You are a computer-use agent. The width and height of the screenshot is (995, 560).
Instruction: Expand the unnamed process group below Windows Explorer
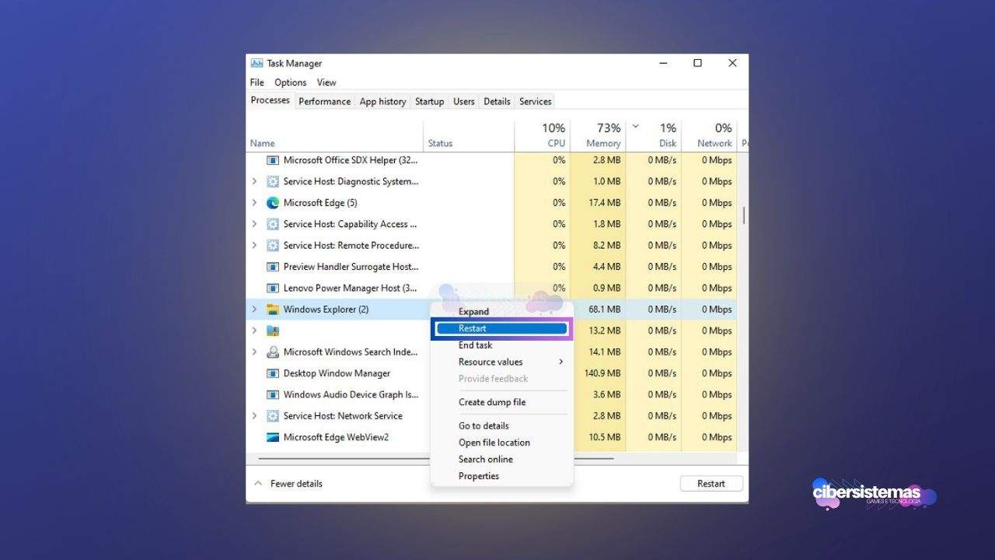(254, 331)
